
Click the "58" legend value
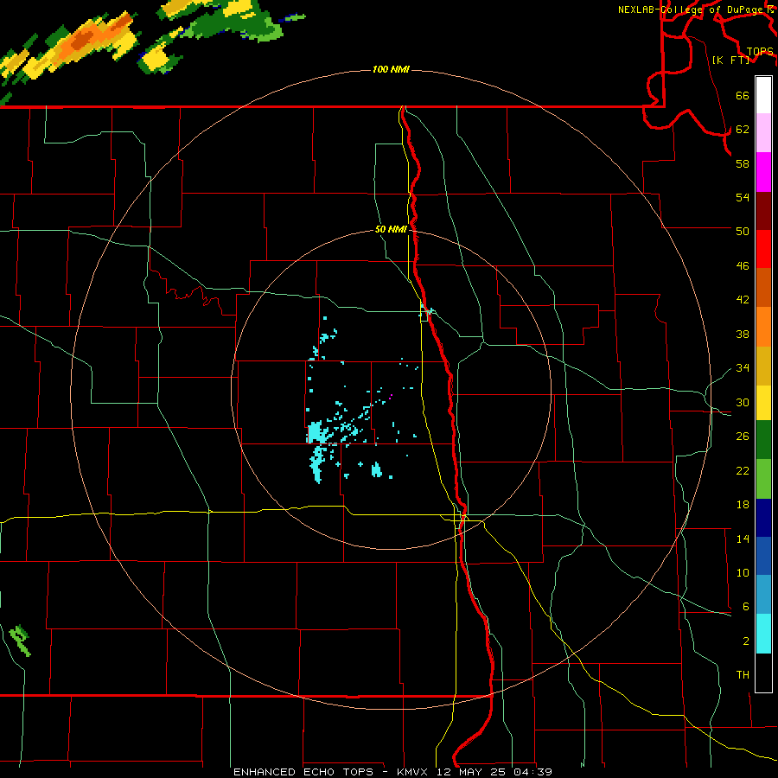pos(743,163)
